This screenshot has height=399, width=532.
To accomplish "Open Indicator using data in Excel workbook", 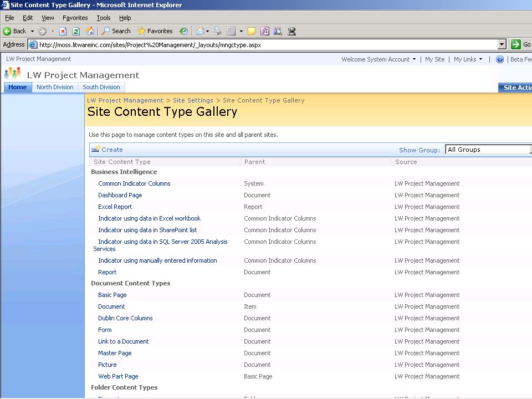I will pos(149,218).
